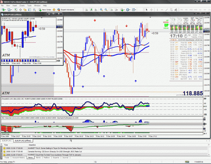Image resolution: width=211 pixels, height=164 pixels.
Task: Open the Indicators list icon
Action: click(122, 10)
